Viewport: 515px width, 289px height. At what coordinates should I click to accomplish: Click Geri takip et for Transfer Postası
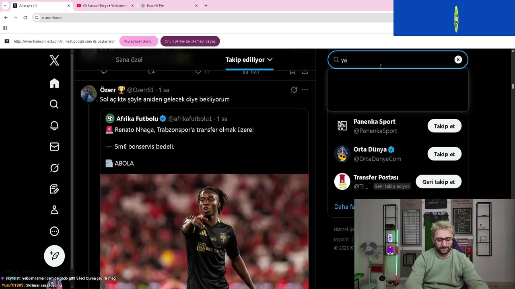pyautogui.click(x=439, y=182)
